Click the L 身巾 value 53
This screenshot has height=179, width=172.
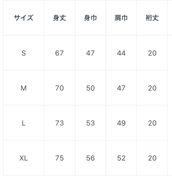[90, 123]
